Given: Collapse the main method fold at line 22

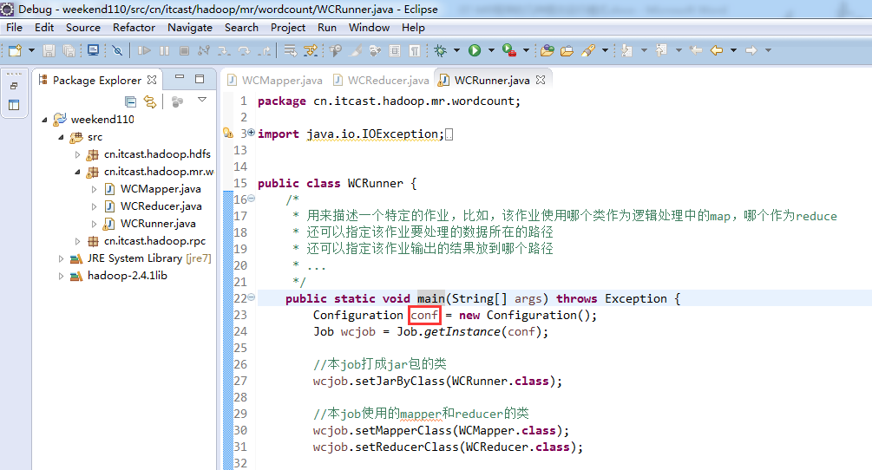Looking at the screenshot, I should 252,297.
